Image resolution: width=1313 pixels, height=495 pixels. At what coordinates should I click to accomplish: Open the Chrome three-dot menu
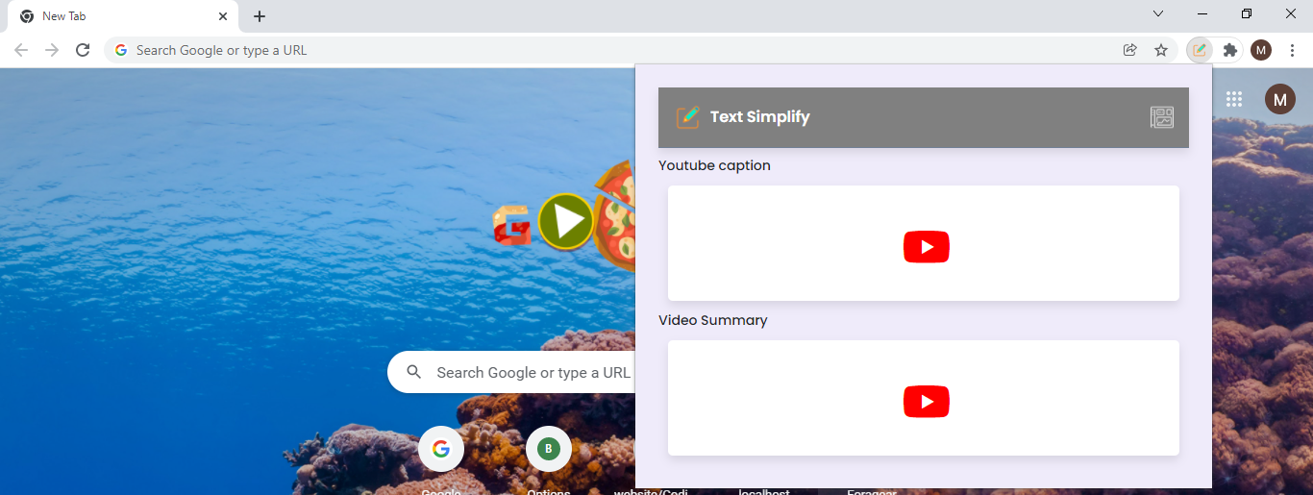pos(1292,50)
